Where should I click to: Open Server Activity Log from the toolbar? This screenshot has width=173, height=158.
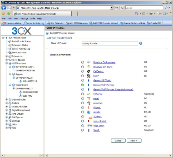coord(34,23)
